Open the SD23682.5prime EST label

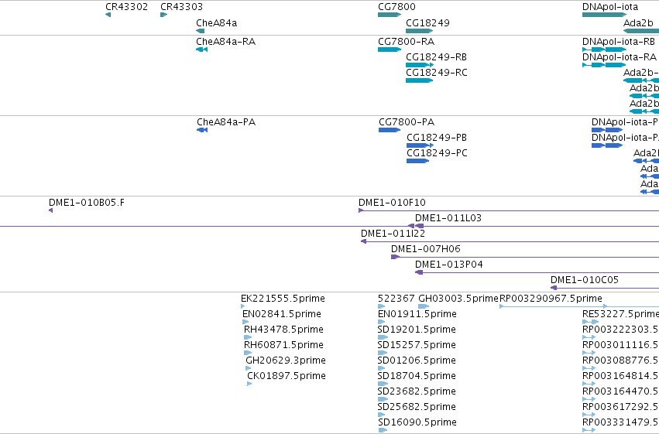click(417, 392)
